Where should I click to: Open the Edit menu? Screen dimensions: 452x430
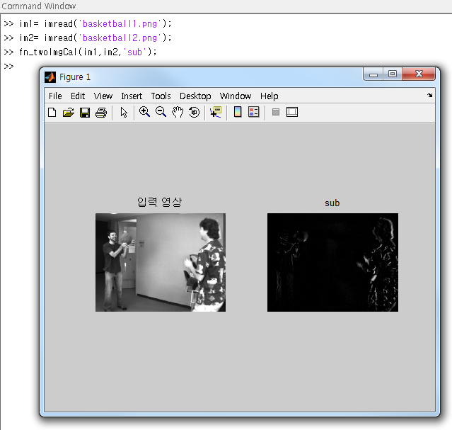tap(78, 96)
